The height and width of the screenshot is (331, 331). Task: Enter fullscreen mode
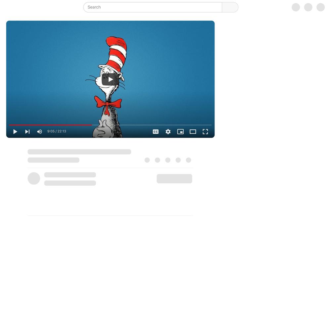(205, 132)
